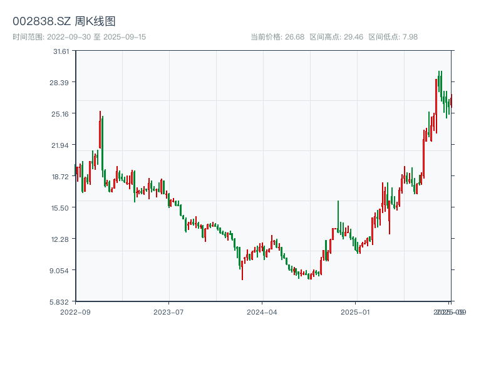Image resolution: width=501 pixels, height=376 pixels.
Task: Click the current price label 当前价格: 26.68
Action: point(277,37)
